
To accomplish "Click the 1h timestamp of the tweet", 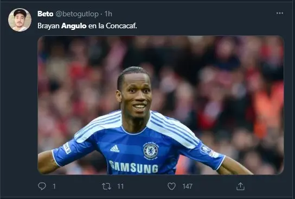I will [x=108, y=14].
